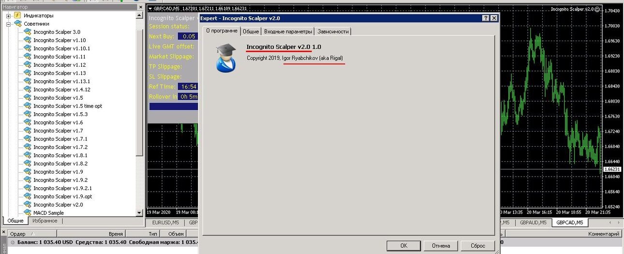The width and height of the screenshot is (624, 254).
Task: Click the icon beside Incognito Scalper v1.9.opt
Action: (x=28, y=196)
